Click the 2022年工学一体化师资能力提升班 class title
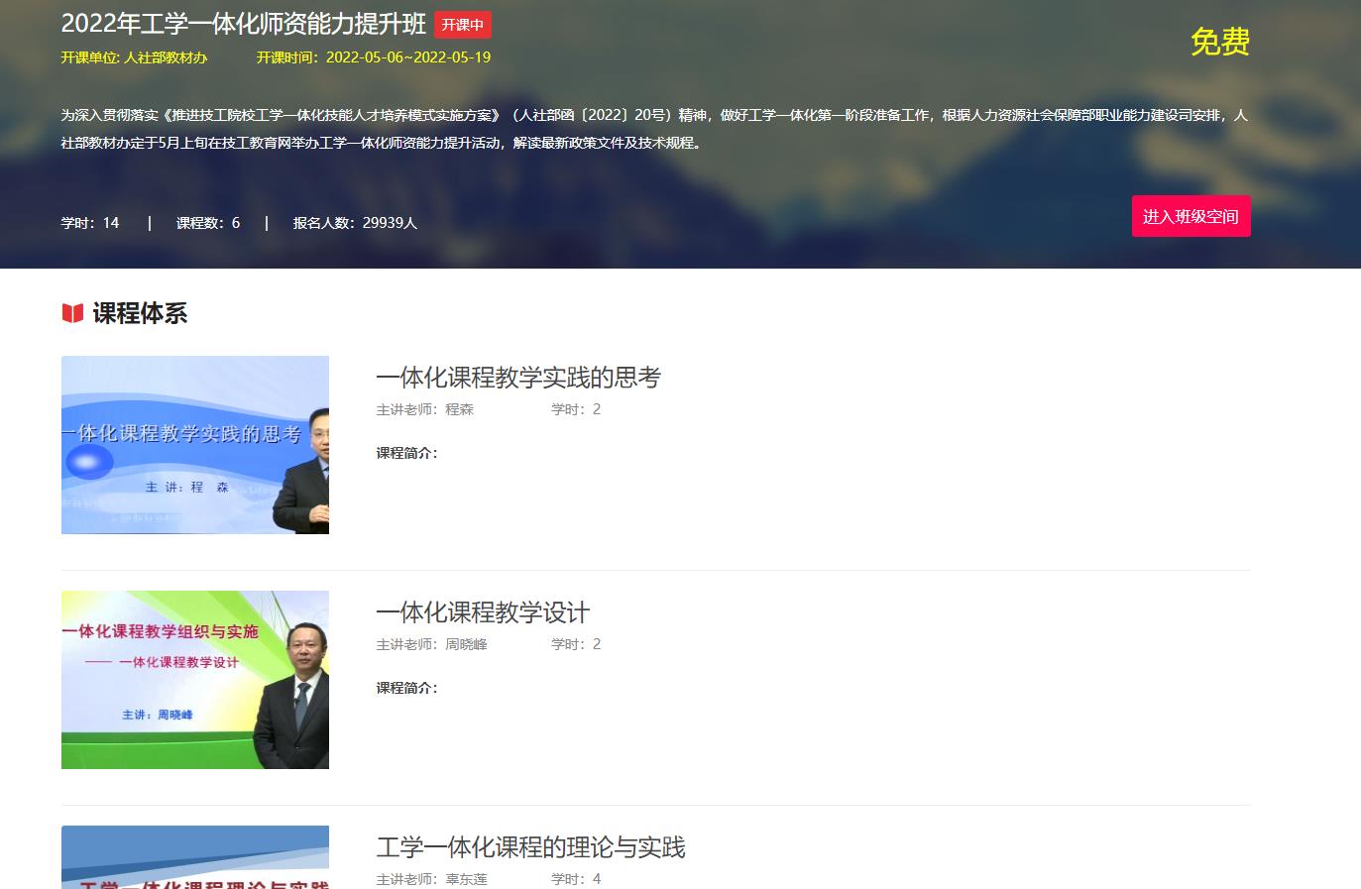The height and width of the screenshot is (889, 1361). (244, 24)
